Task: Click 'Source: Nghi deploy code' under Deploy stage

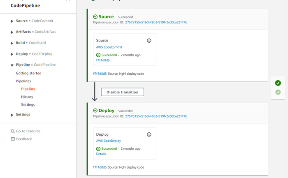Action: coord(126,167)
